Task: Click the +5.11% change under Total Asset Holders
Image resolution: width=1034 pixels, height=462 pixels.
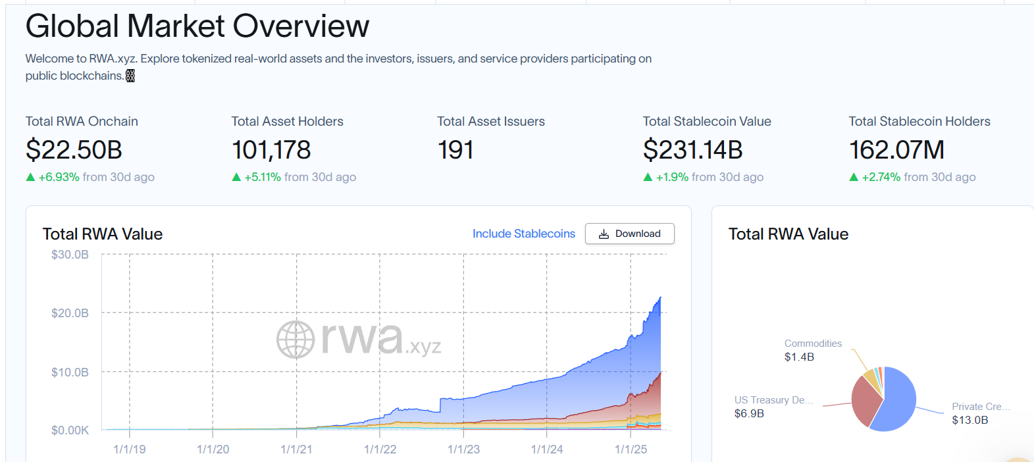Action: [263, 177]
